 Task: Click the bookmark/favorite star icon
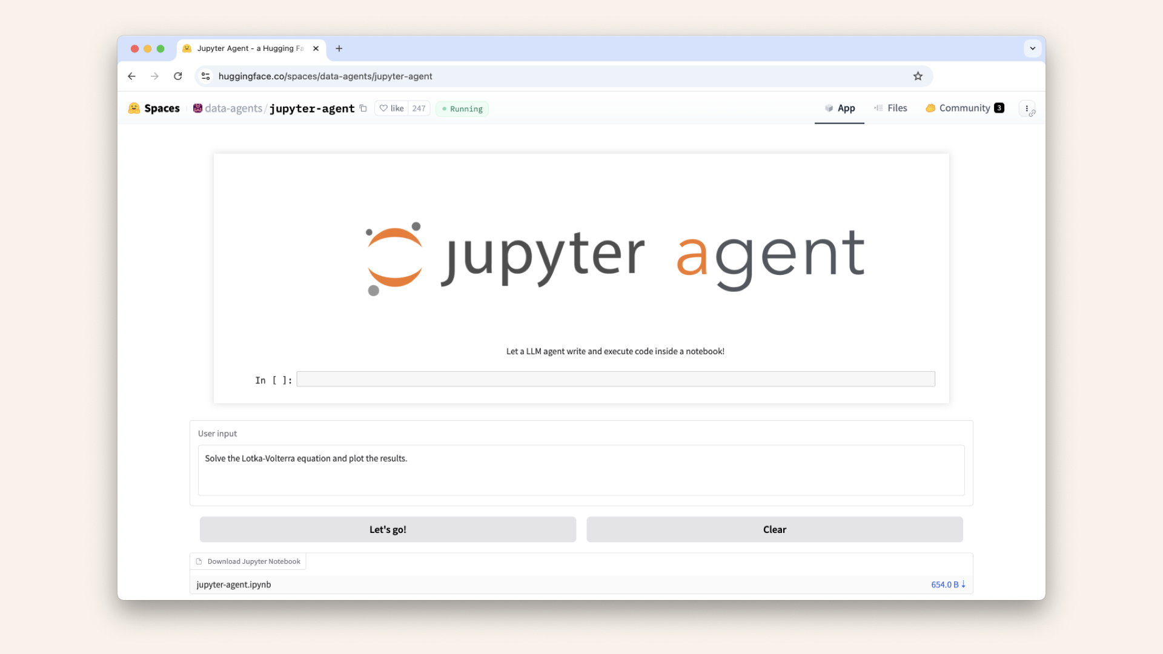click(x=918, y=76)
